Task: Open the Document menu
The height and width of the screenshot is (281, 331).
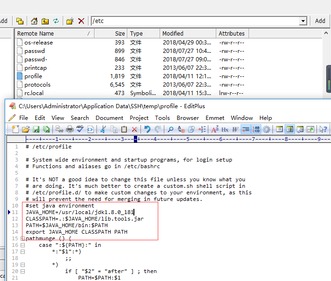Action: (110, 118)
